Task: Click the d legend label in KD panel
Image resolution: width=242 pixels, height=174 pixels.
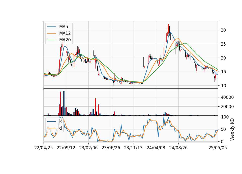Action: [60, 128]
